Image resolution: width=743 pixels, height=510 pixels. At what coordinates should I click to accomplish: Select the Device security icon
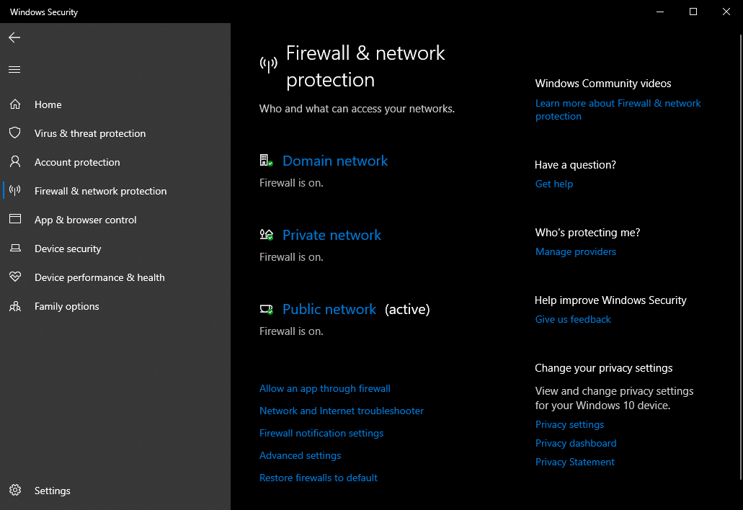point(14,249)
